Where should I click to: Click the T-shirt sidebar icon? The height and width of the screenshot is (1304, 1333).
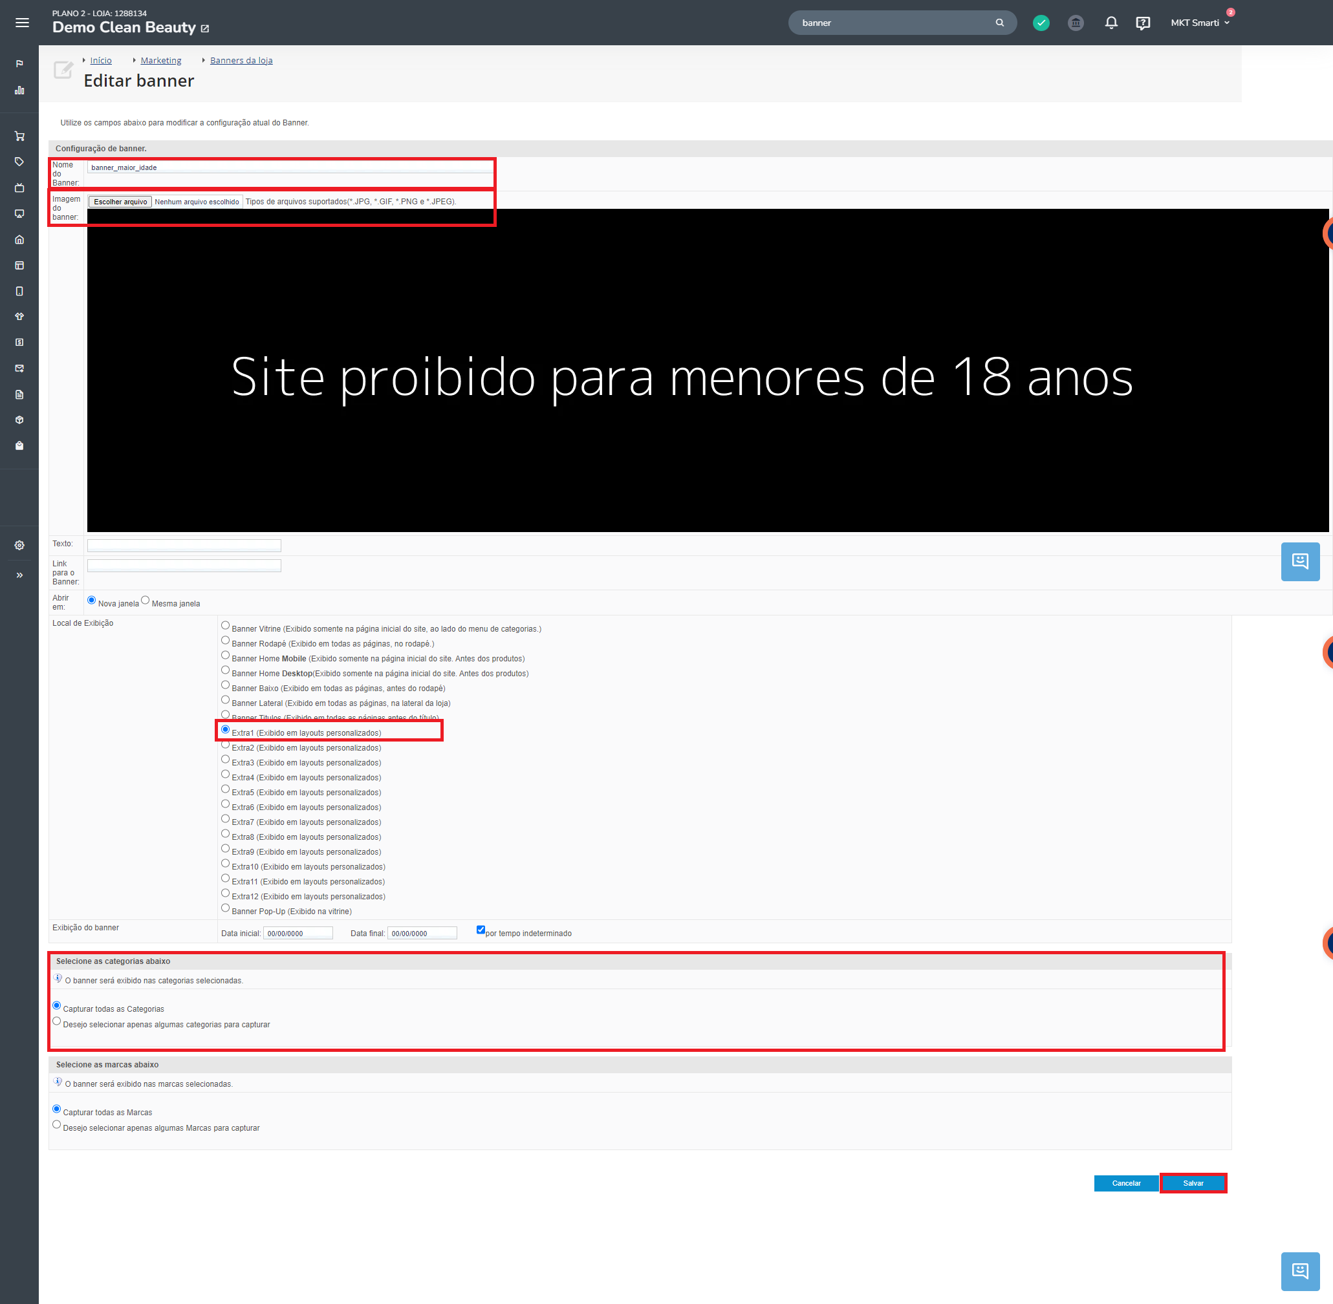coord(19,316)
